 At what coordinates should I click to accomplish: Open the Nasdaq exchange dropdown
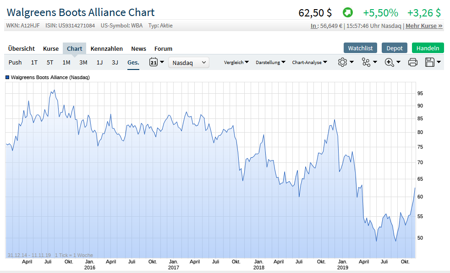point(189,62)
